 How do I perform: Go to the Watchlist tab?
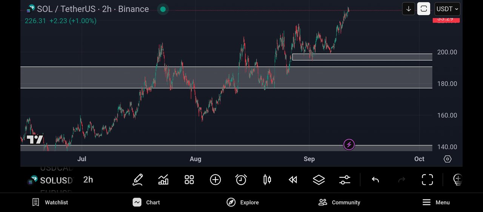pos(50,203)
